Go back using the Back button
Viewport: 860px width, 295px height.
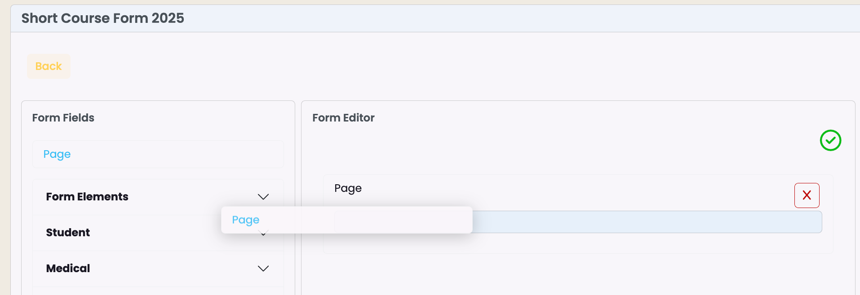49,66
